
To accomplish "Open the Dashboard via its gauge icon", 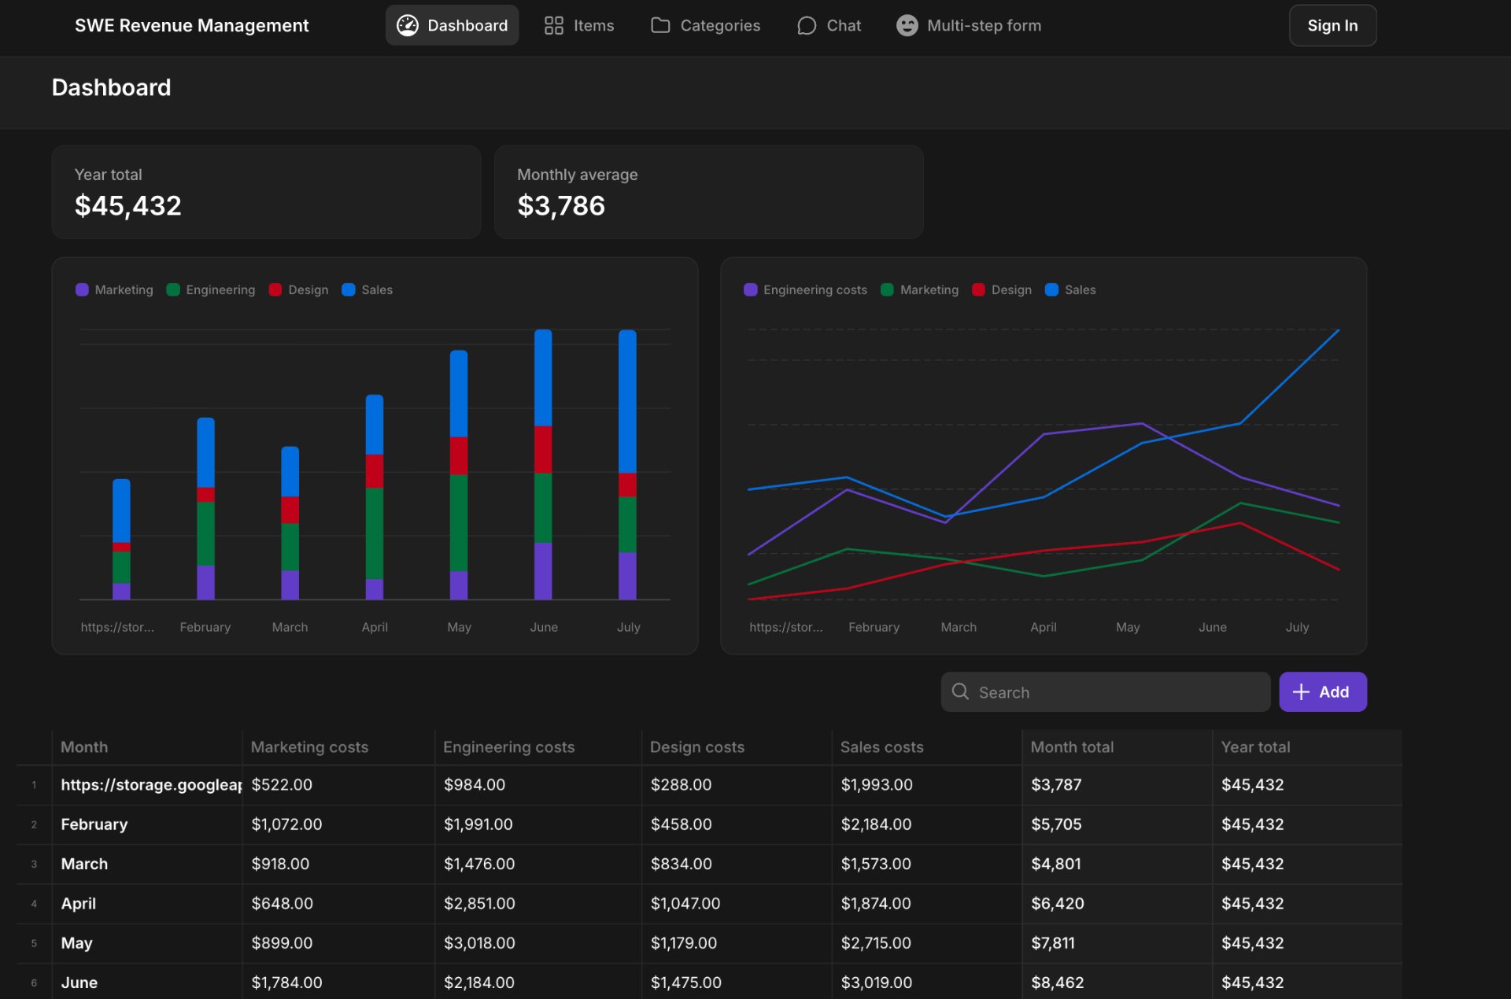I will click(408, 24).
